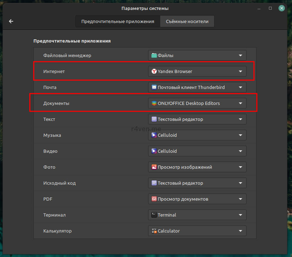Go back using the arrow button

coord(11,21)
